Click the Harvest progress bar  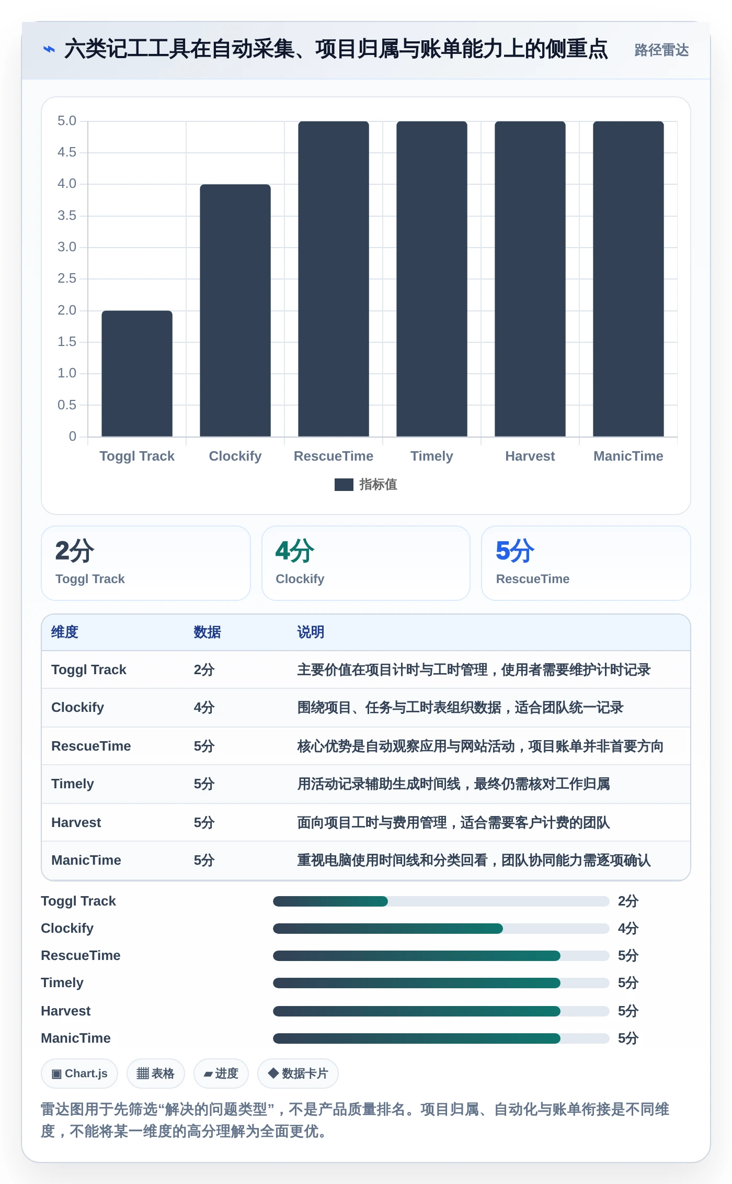pos(441,1011)
